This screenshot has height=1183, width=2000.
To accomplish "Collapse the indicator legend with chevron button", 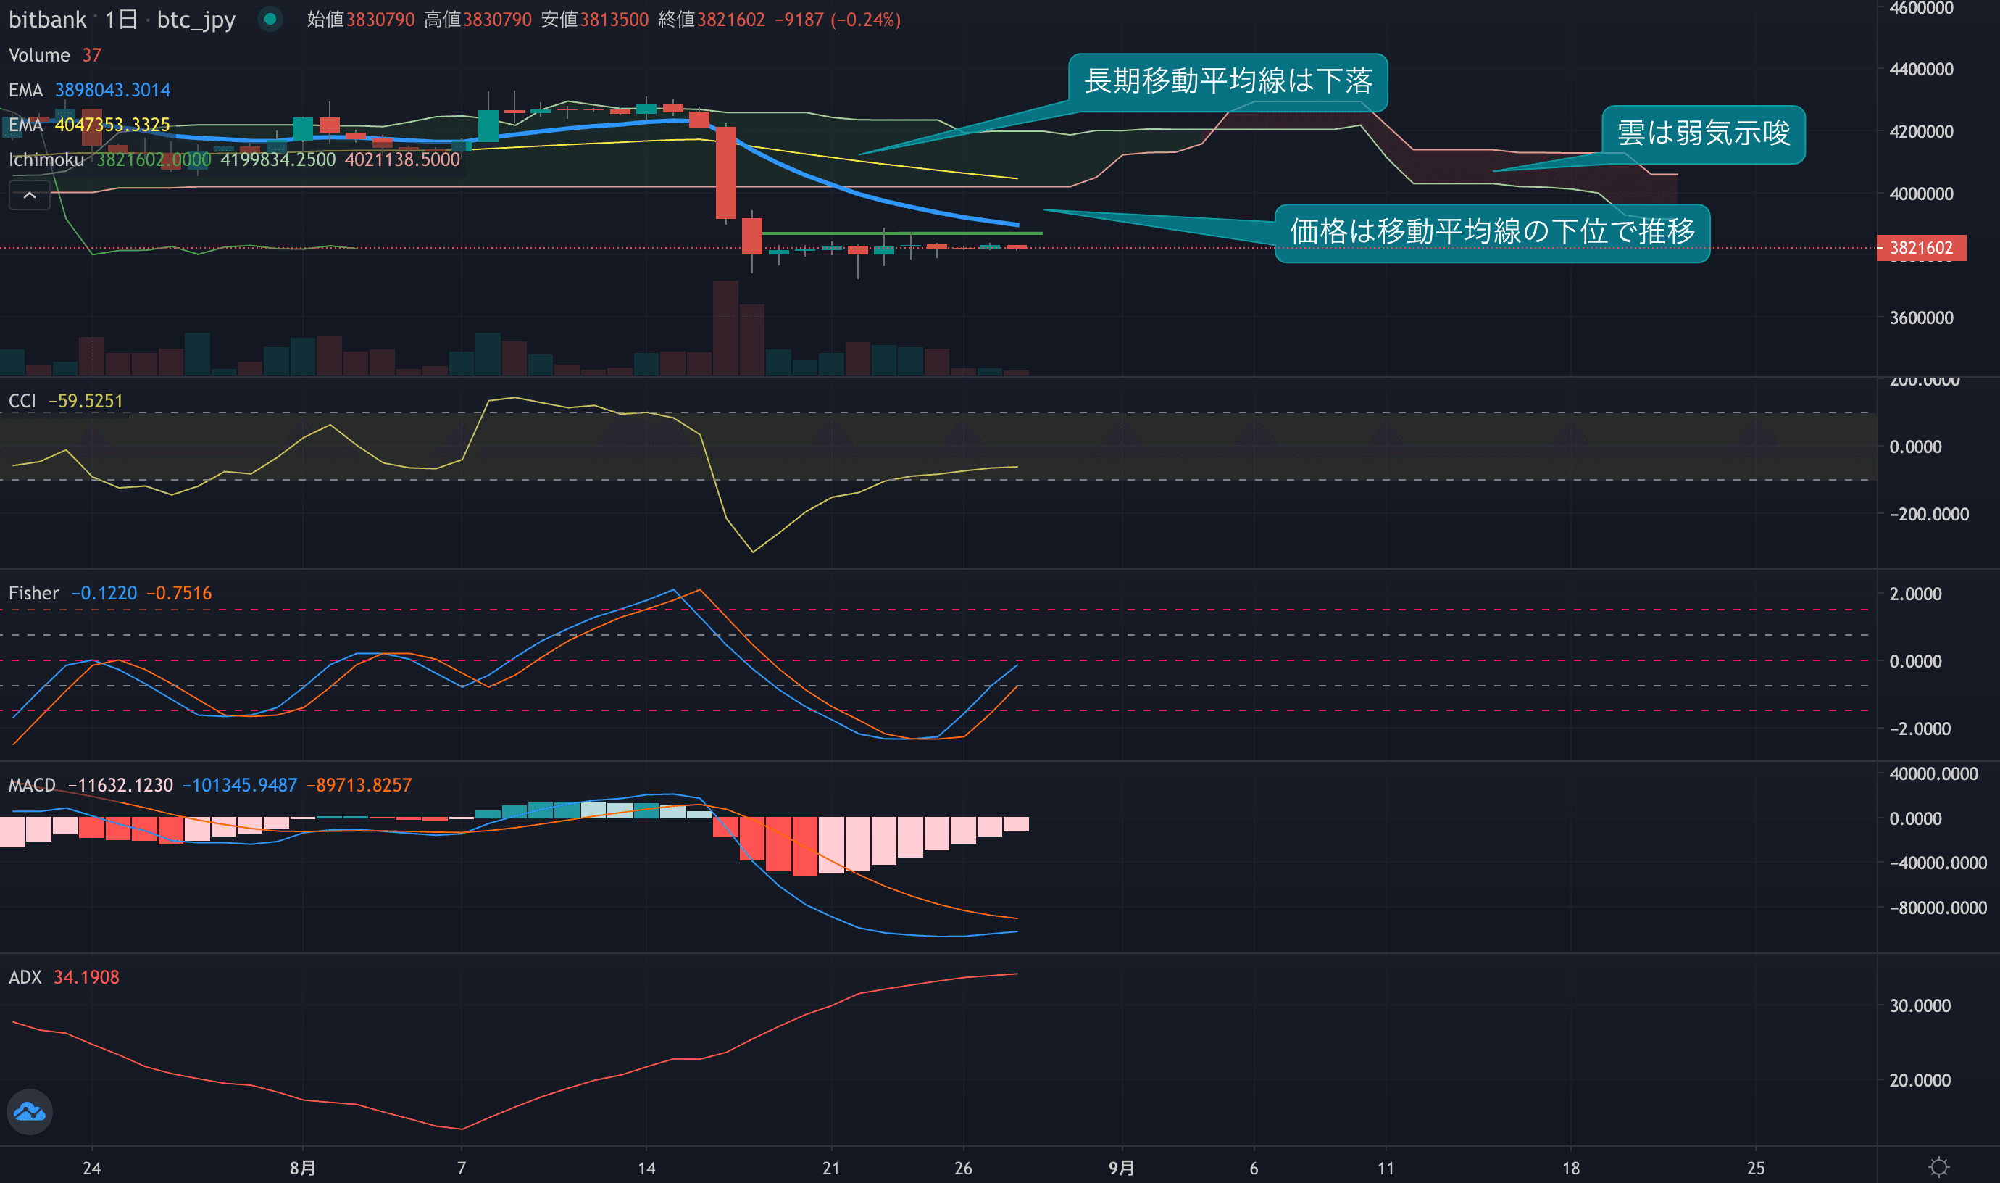I will tap(30, 195).
